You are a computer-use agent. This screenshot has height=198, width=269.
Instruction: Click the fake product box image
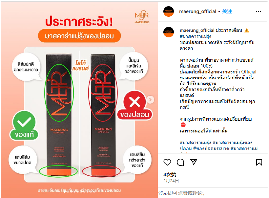tap(103, 115)
